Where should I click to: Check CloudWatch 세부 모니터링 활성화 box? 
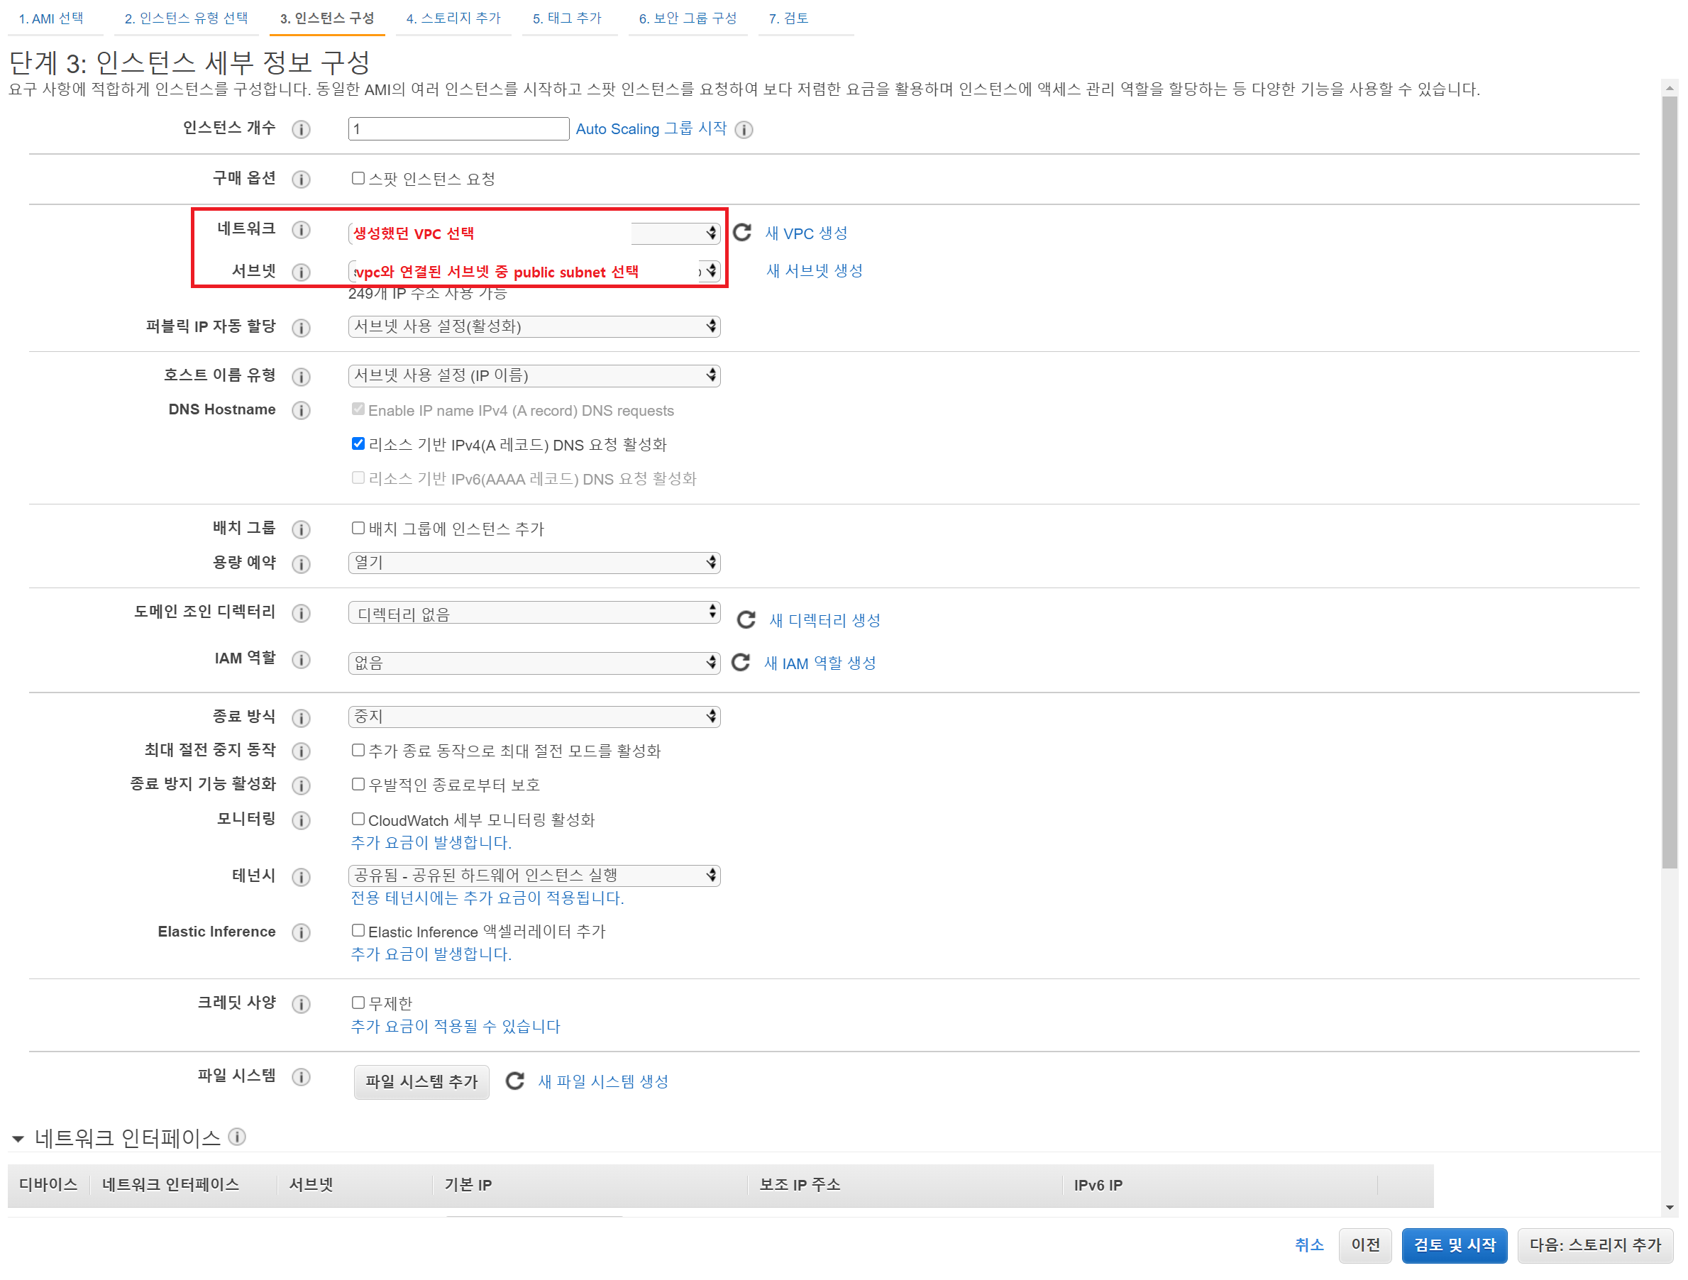[357, 819]
